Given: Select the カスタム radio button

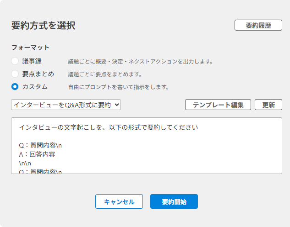Looking at the screenshot, I should (15, 86).
